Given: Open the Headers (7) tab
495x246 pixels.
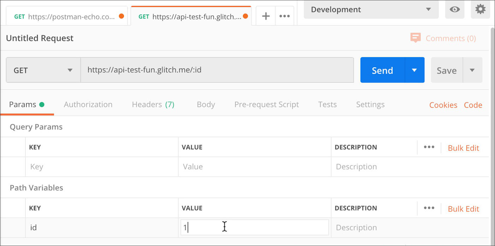Looking at the screenshot, I should pos(153,105).
